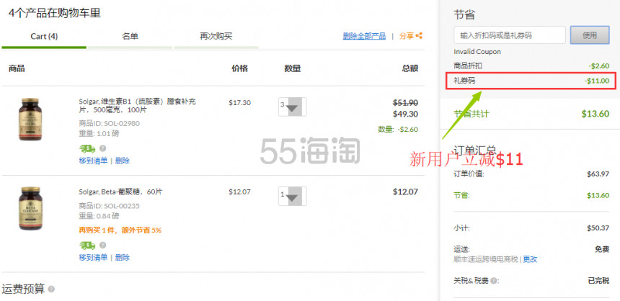Click the help icon beside Solgar B1 shipping truck
Viewport: 620px width, 301px height.
(x=103, y=148)
